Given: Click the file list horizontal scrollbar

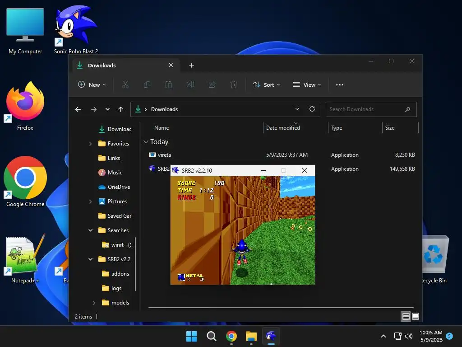Looking at the screenshot, I should [281, 308].
